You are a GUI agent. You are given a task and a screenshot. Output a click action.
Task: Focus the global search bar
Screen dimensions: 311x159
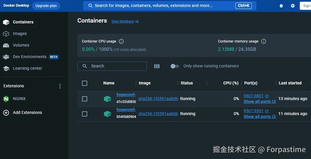coord(170,6)
